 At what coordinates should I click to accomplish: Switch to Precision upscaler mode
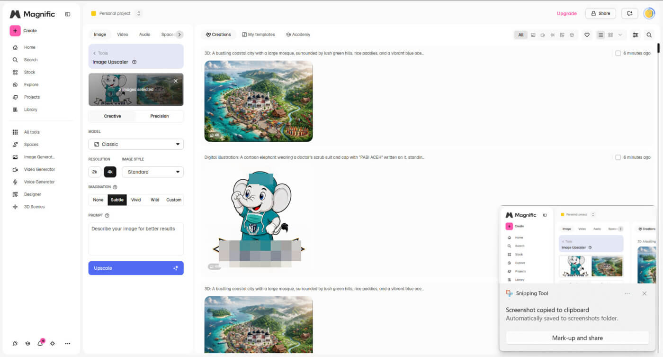(x=160, y=116)
